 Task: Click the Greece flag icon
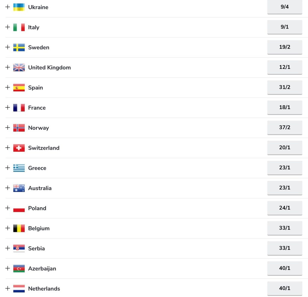(x=19, y=168)
